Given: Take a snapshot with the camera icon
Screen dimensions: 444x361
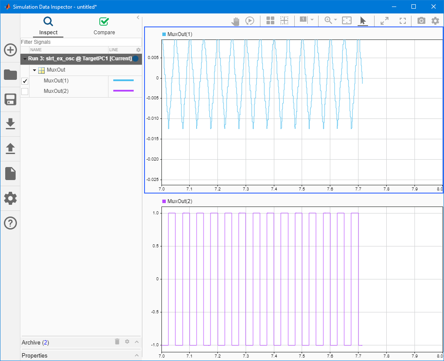Looking at the screenshot, I should [x=421, y=20].
